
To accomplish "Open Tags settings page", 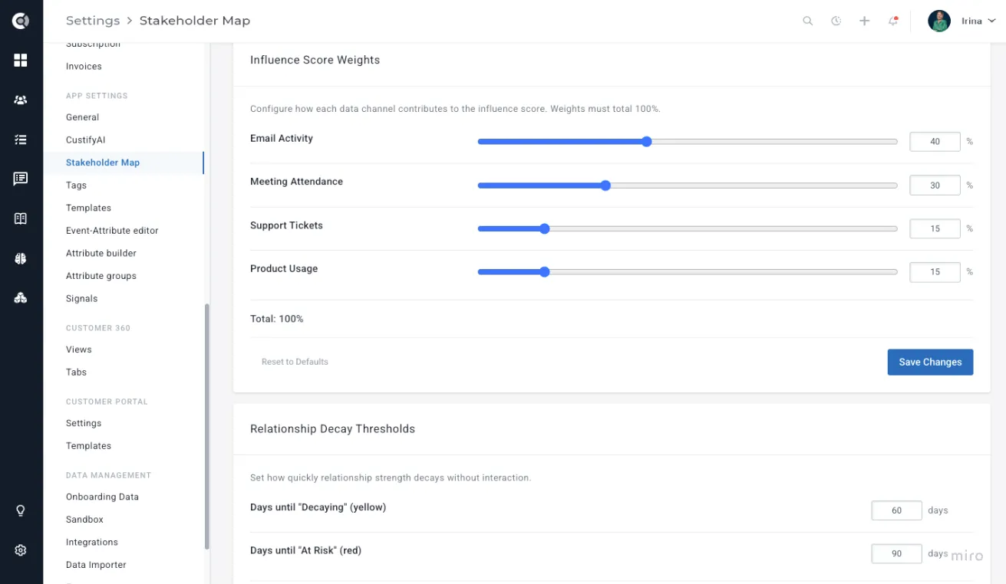I will click(76, 185).
